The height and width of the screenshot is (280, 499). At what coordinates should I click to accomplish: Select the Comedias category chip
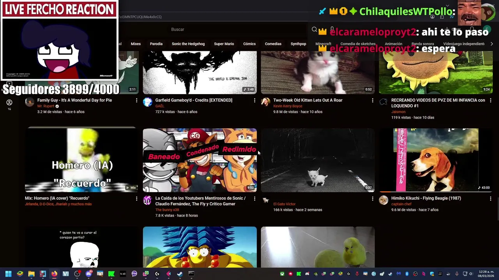[273, 44]
